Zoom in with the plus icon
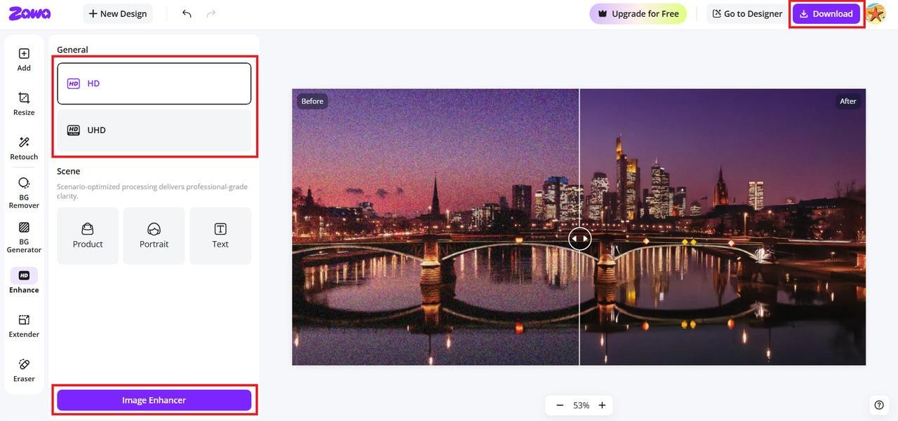 pos(602,405)
